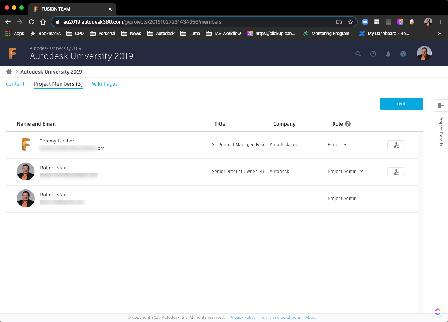Click the user profile avatar in header

[424, 54]
